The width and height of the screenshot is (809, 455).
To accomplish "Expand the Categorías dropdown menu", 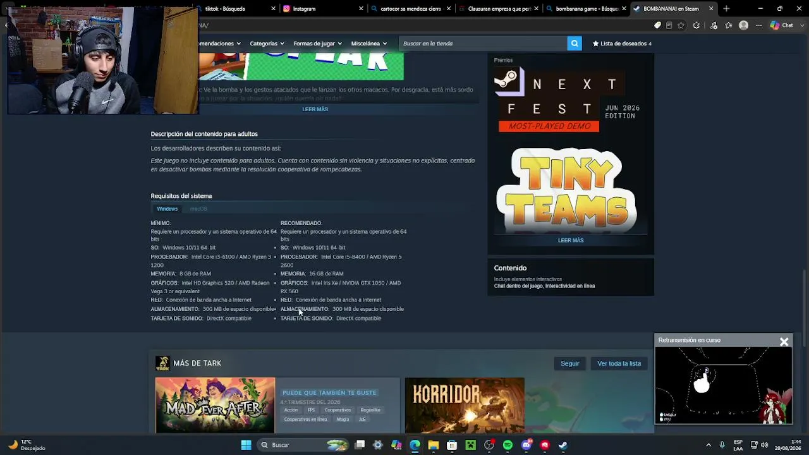I will tap(267, 44).
